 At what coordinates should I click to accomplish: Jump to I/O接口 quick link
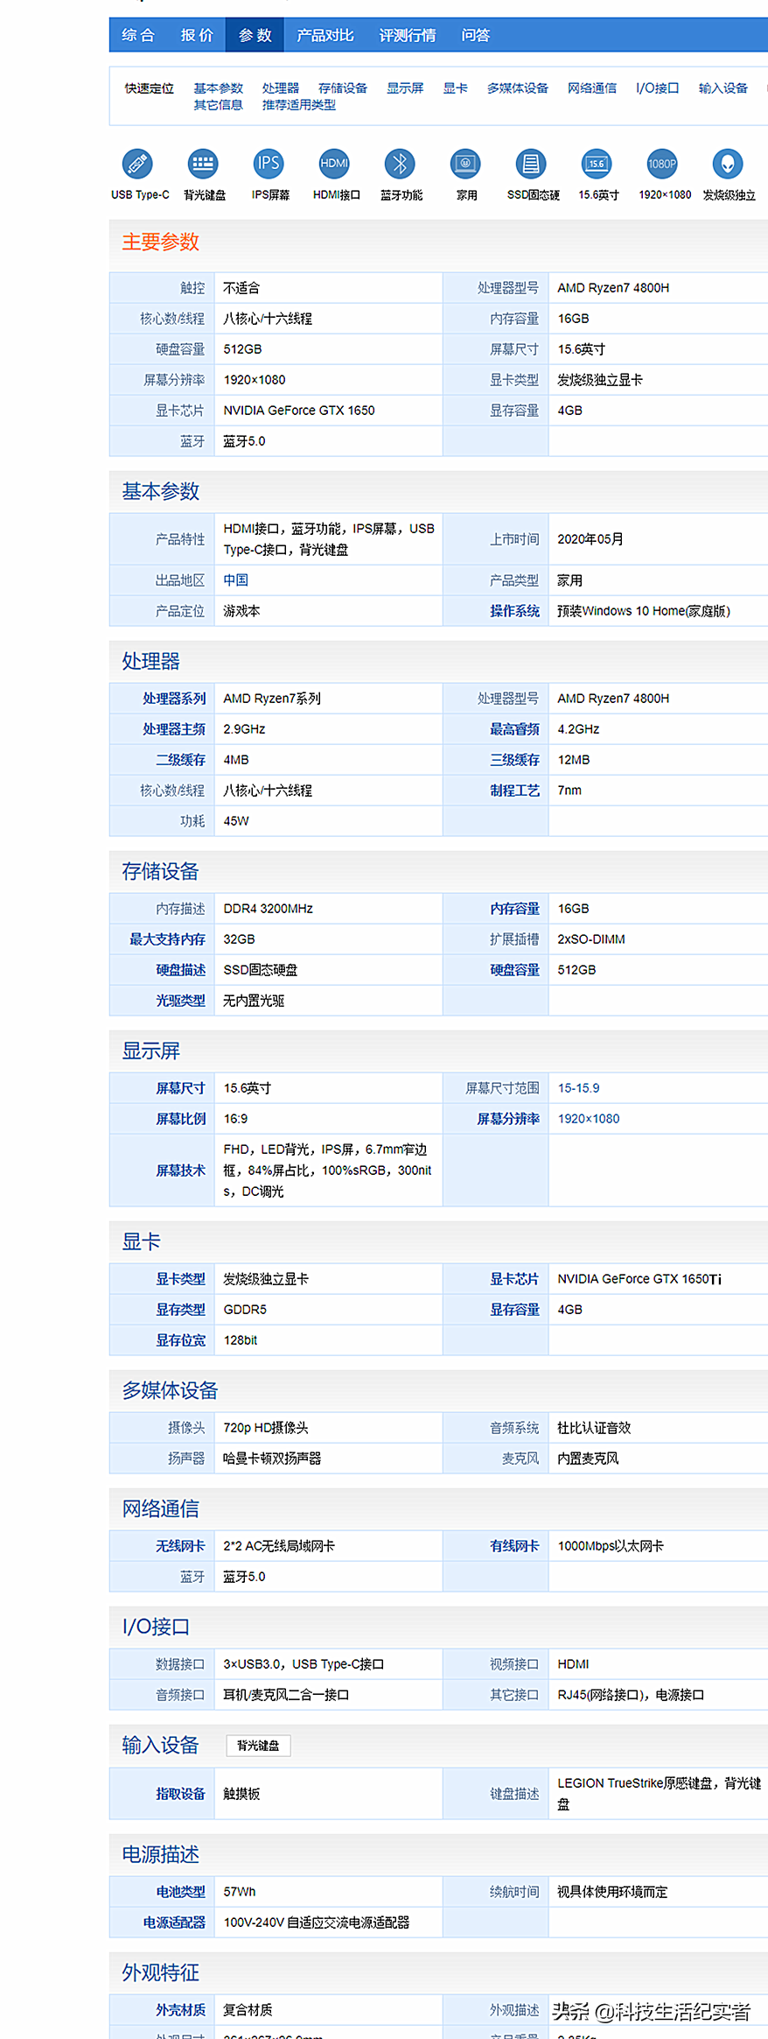[658, 88]
